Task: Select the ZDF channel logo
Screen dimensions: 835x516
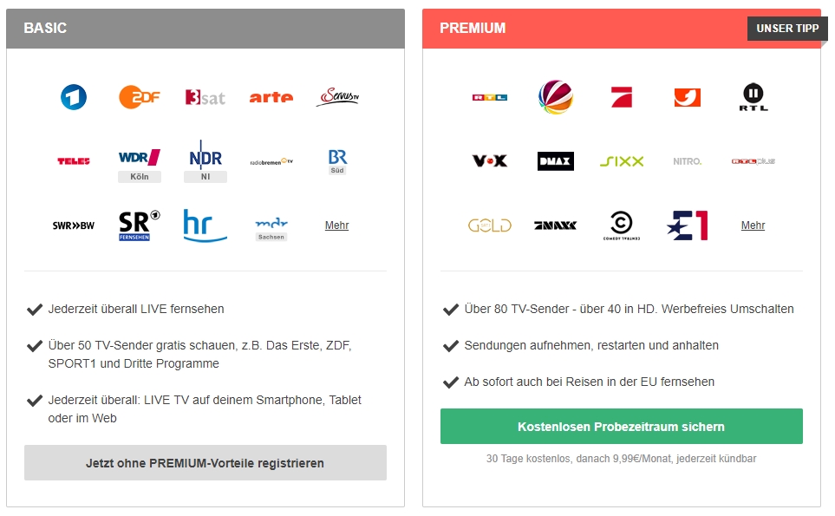Action: (x=139, y=97)
